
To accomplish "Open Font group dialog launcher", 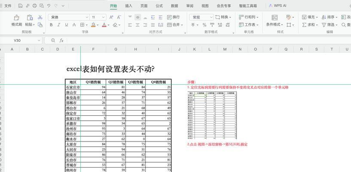I will coord(123,33).
